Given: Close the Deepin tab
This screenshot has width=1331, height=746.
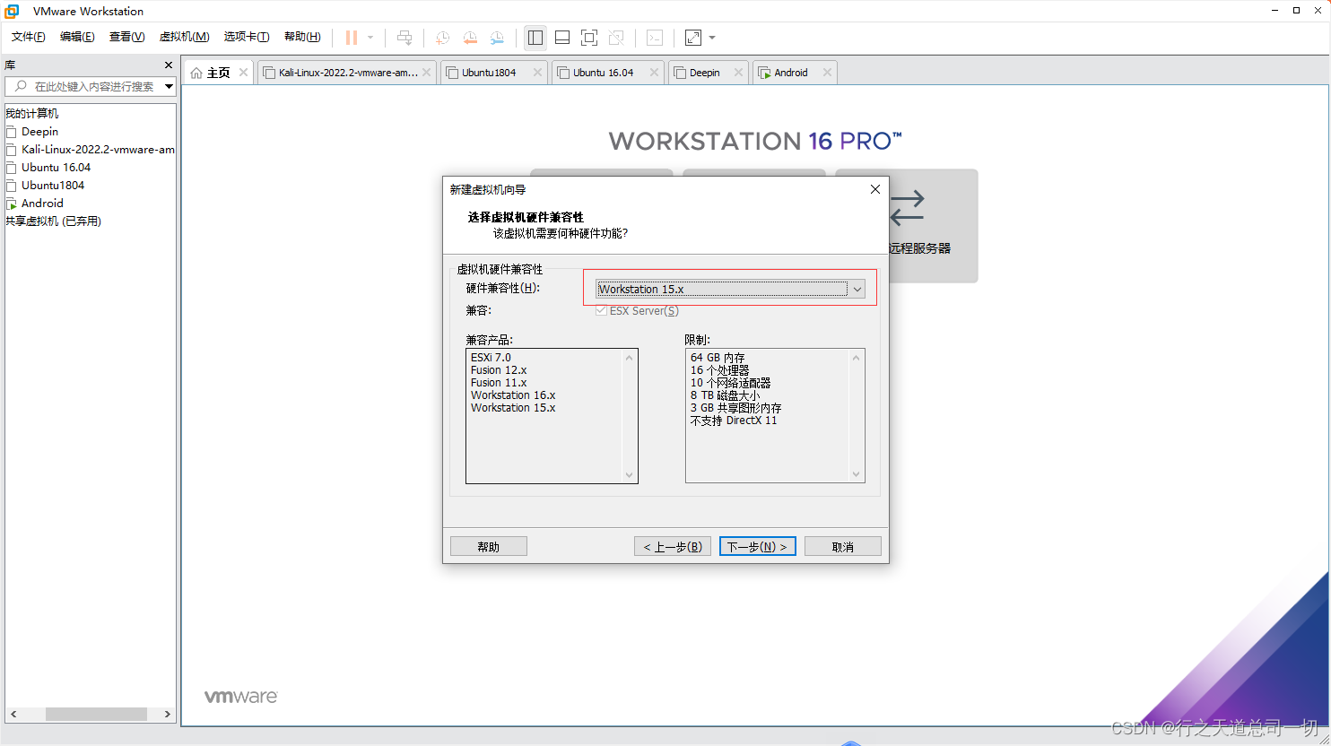Looking at the screenshot, I should click(x=738, y=73).
